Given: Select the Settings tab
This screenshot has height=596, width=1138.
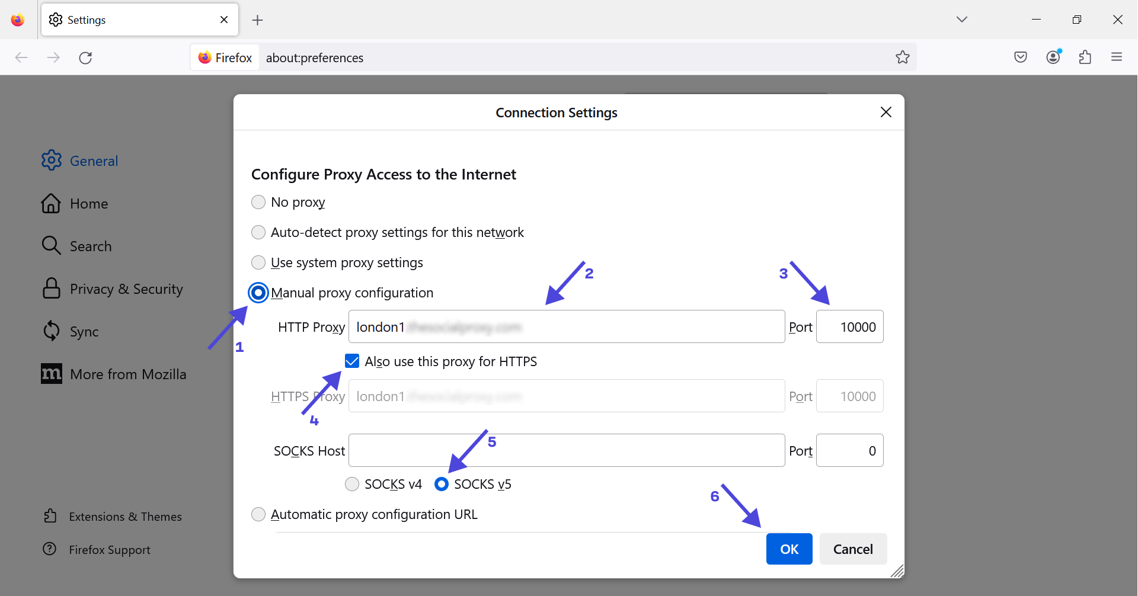Looking at the screenshot, I should point(140,20).
